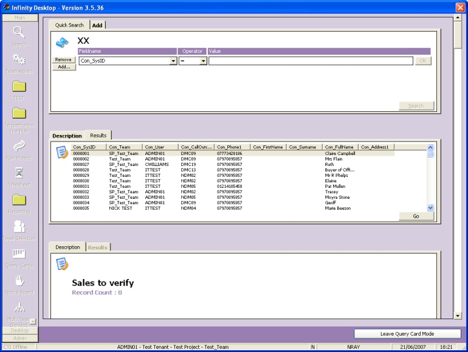The image size is (468, 352).
Task: Select the Description tab of Sales to verify
Action: (x=67, y=247)
